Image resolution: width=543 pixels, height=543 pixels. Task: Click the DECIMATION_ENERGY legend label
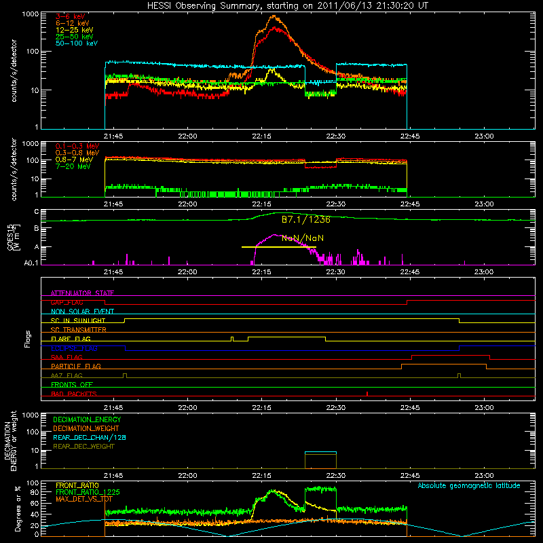[87, 419]
